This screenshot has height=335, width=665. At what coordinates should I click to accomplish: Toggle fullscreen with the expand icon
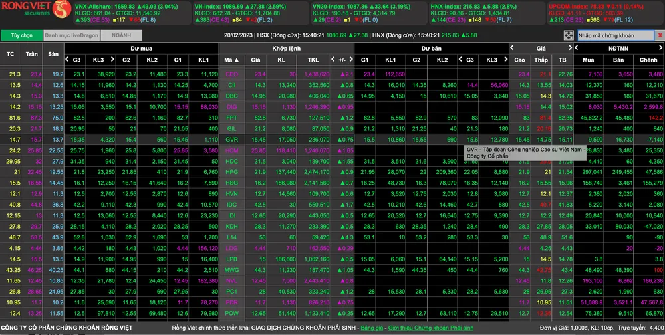[569, 35]
